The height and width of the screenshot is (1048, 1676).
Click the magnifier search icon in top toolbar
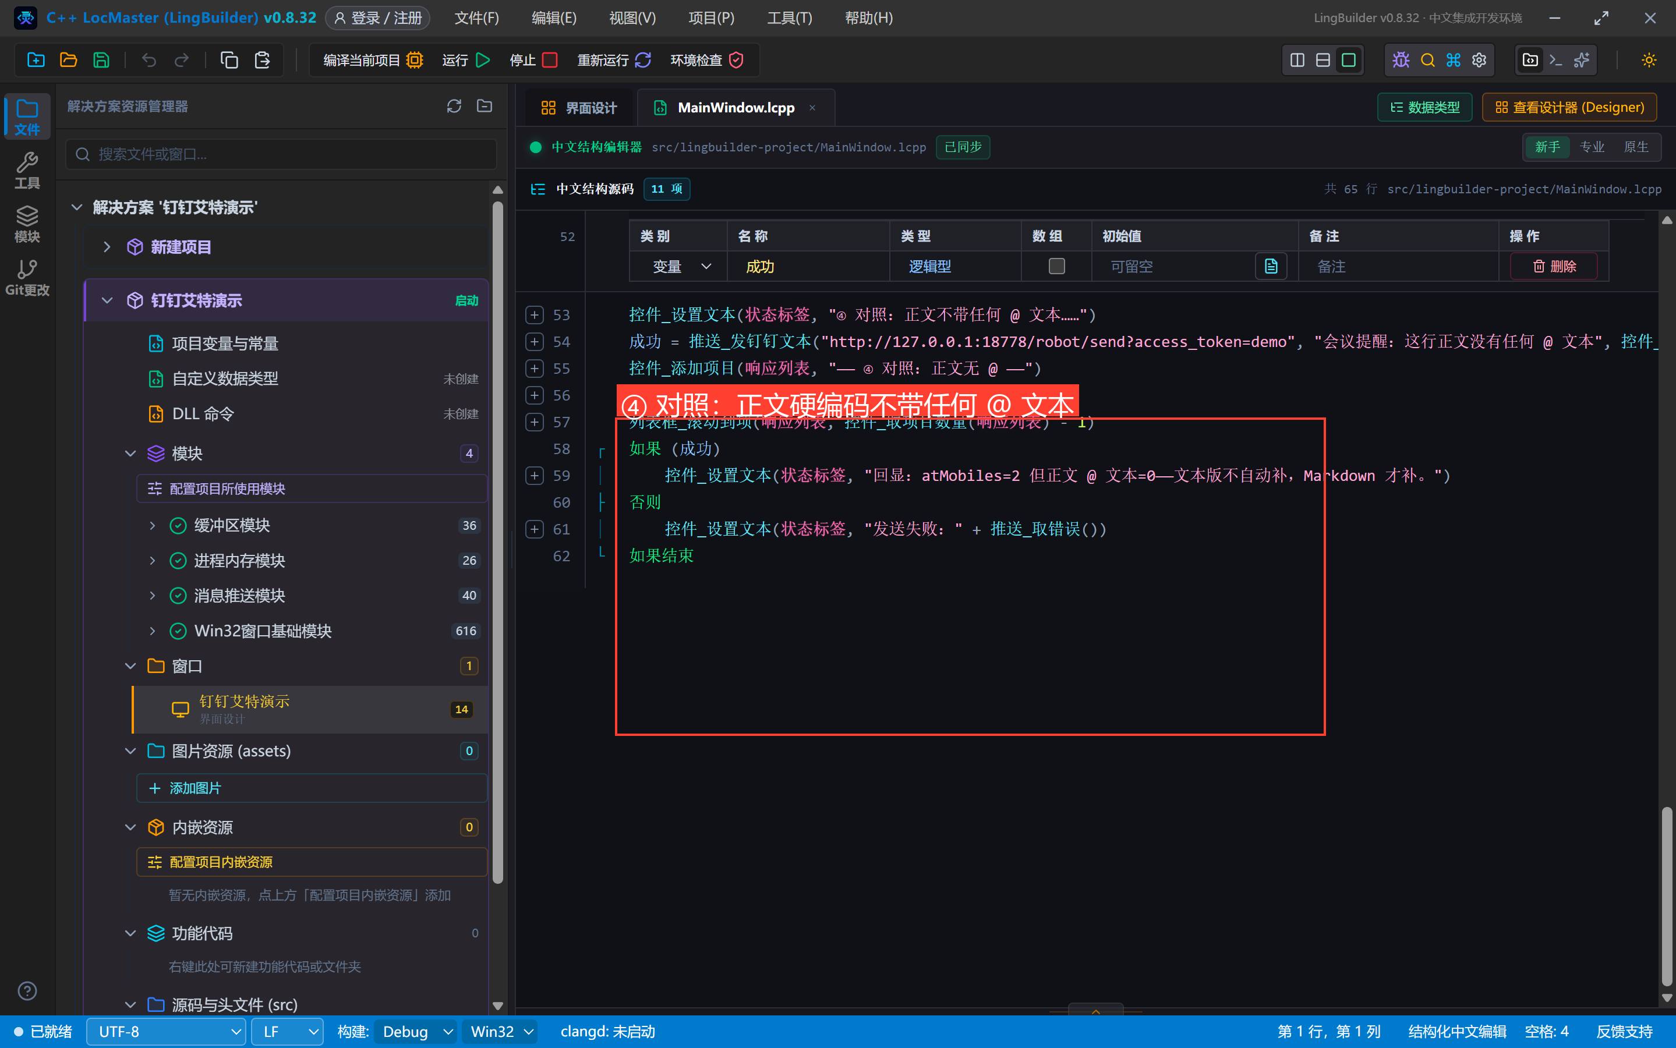1427,61
